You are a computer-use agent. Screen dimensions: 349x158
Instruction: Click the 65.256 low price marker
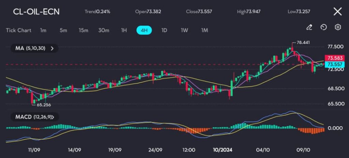click(x=44, y=105)
